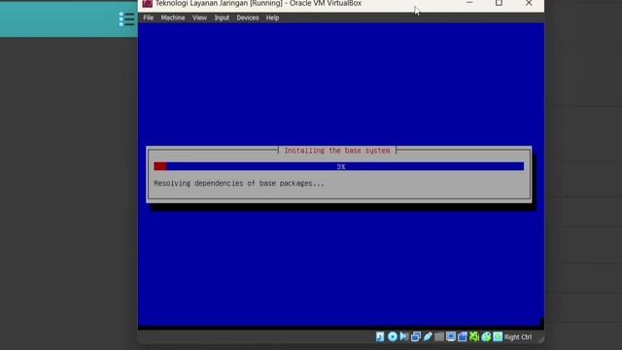Click the 'Installing the base system' title

(337, 151)
